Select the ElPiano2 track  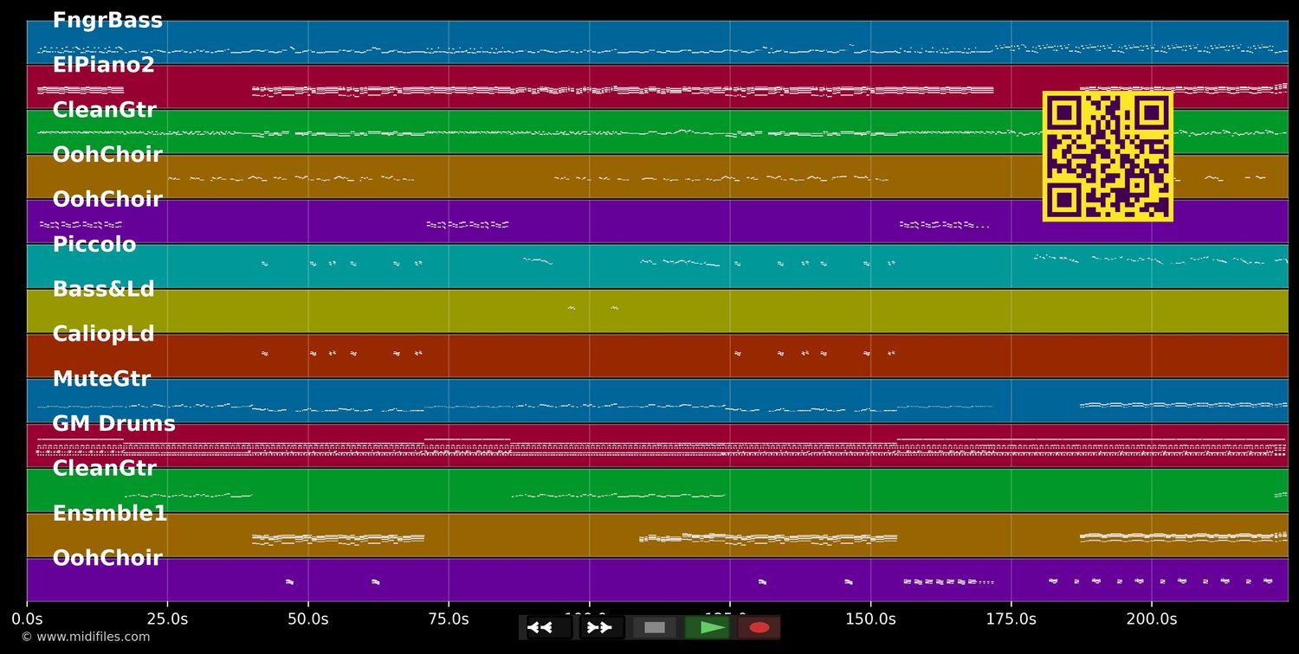(x=103, y=64)
